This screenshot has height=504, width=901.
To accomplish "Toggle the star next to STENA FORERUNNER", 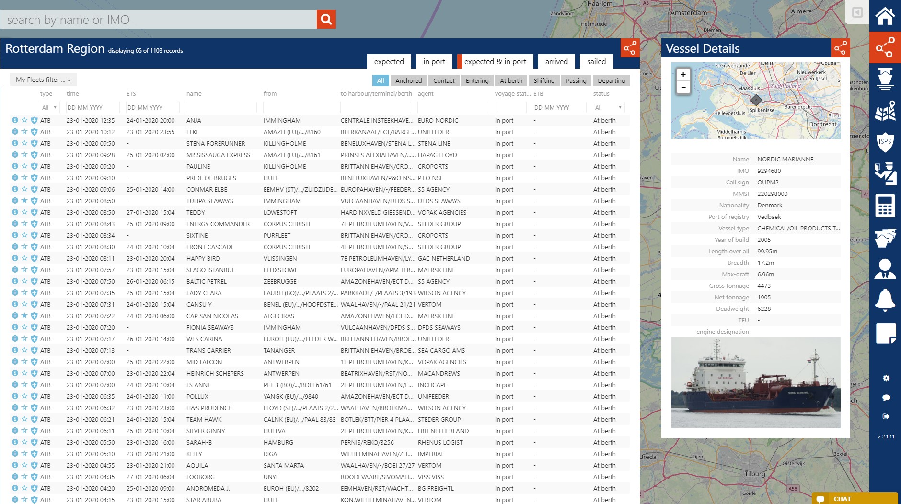I will [25, 143].
